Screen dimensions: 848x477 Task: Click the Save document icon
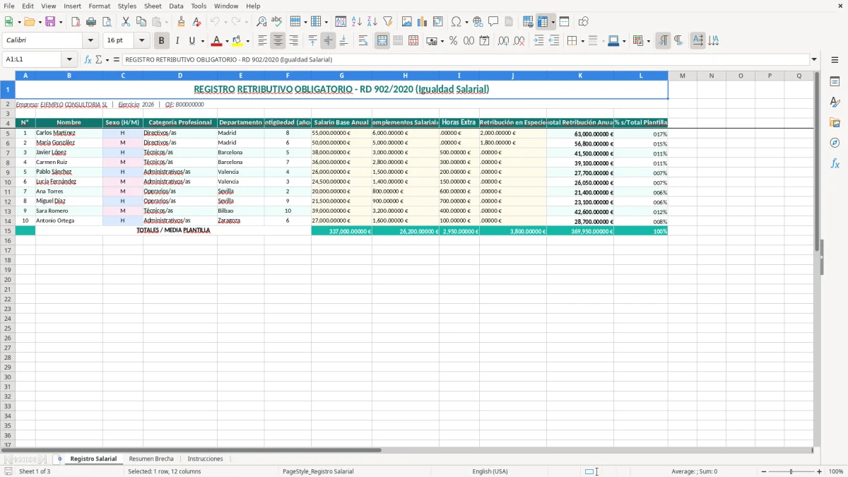50,22
